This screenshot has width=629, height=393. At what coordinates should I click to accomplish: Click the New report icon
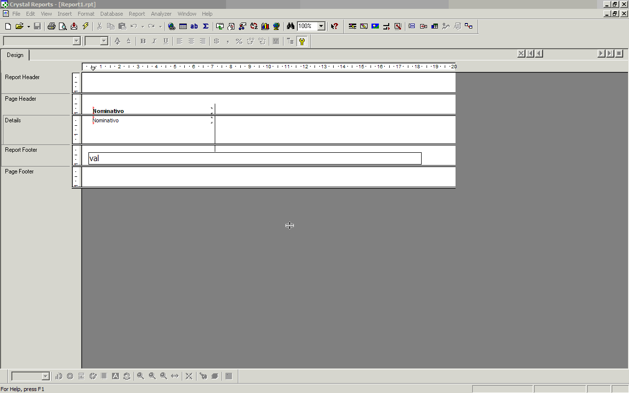[x=8, y=26]
